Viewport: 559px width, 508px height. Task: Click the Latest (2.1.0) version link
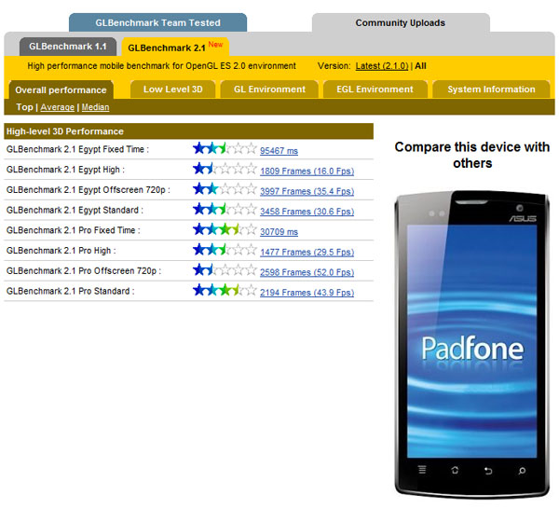click(382, 66)
